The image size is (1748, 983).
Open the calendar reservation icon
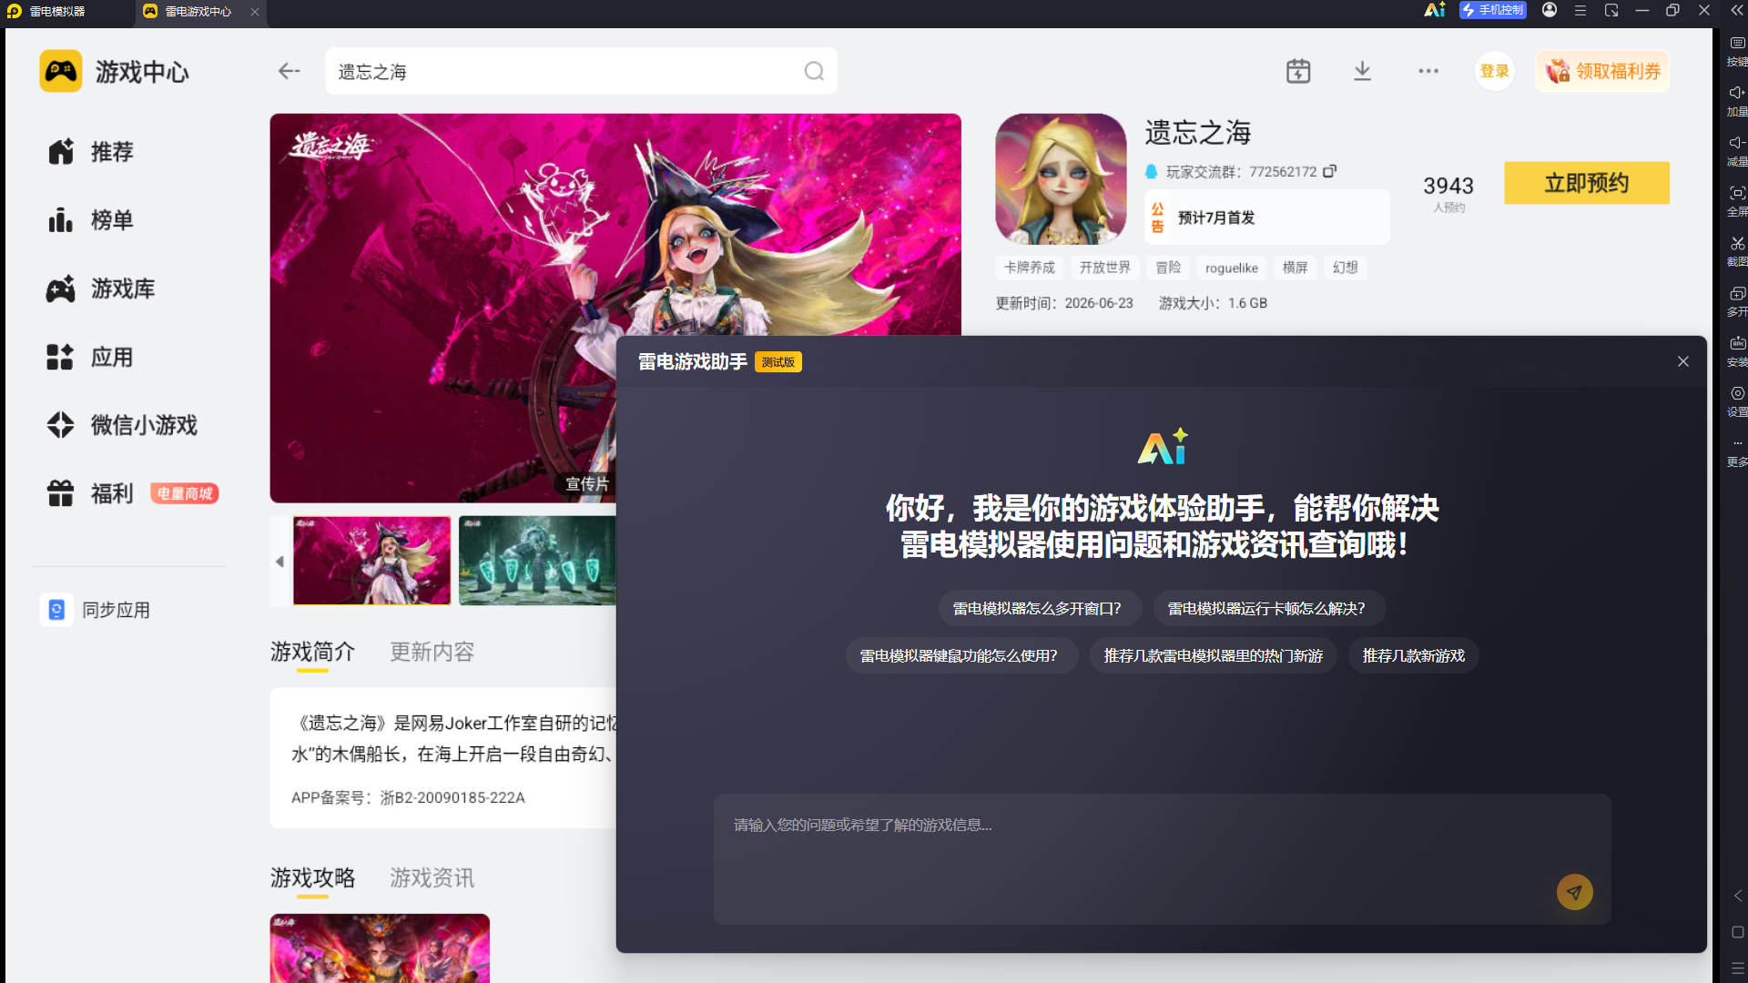pyautogui.click(x=1298, y=71)
